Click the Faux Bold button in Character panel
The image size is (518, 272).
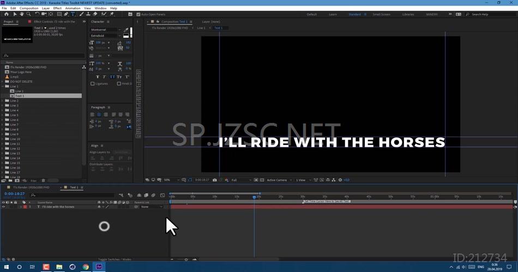(x=98, y=77)
